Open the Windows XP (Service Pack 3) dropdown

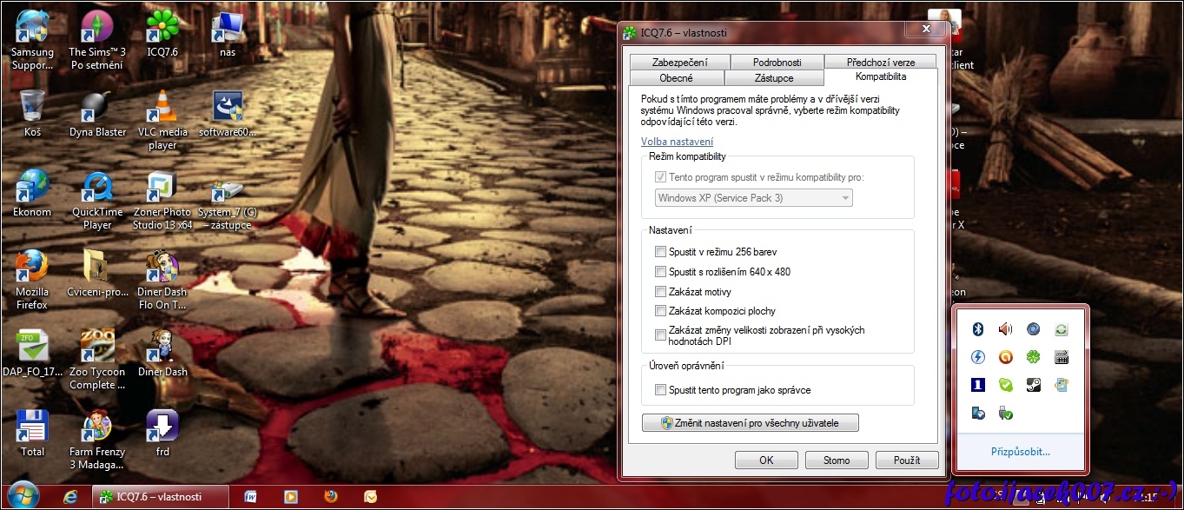click(753, 198)
